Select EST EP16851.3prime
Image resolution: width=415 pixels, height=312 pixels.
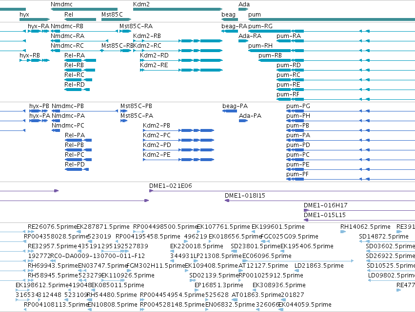coord(196,290)
